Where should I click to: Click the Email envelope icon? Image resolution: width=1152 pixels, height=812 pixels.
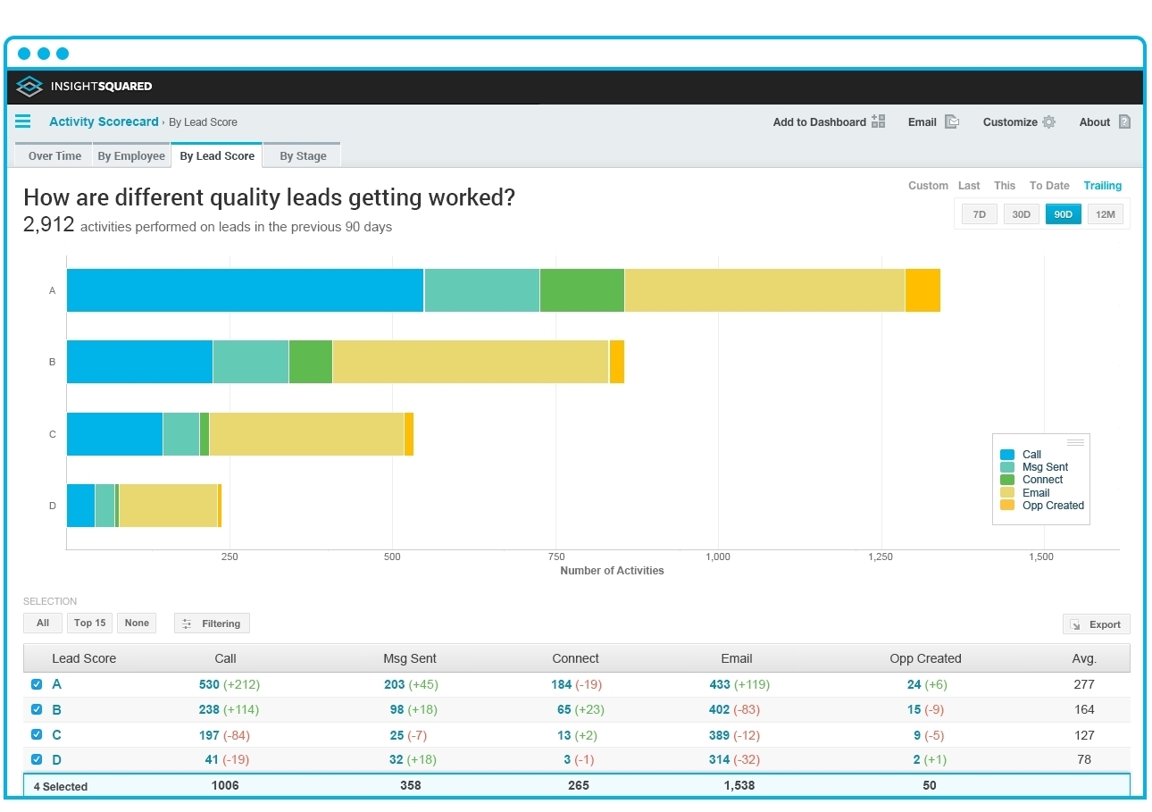pyautogui.click(x=952, y=121)
